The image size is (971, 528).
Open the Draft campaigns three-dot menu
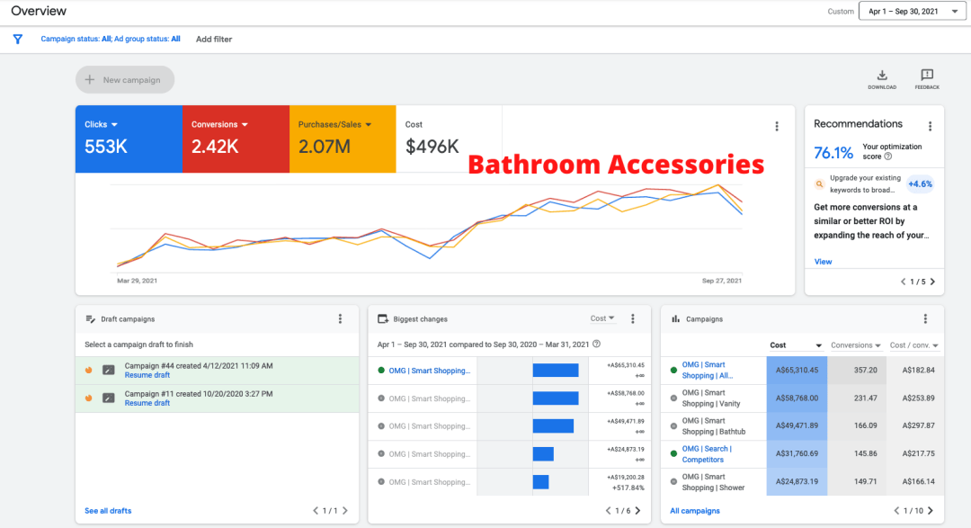tap(340, 318)
